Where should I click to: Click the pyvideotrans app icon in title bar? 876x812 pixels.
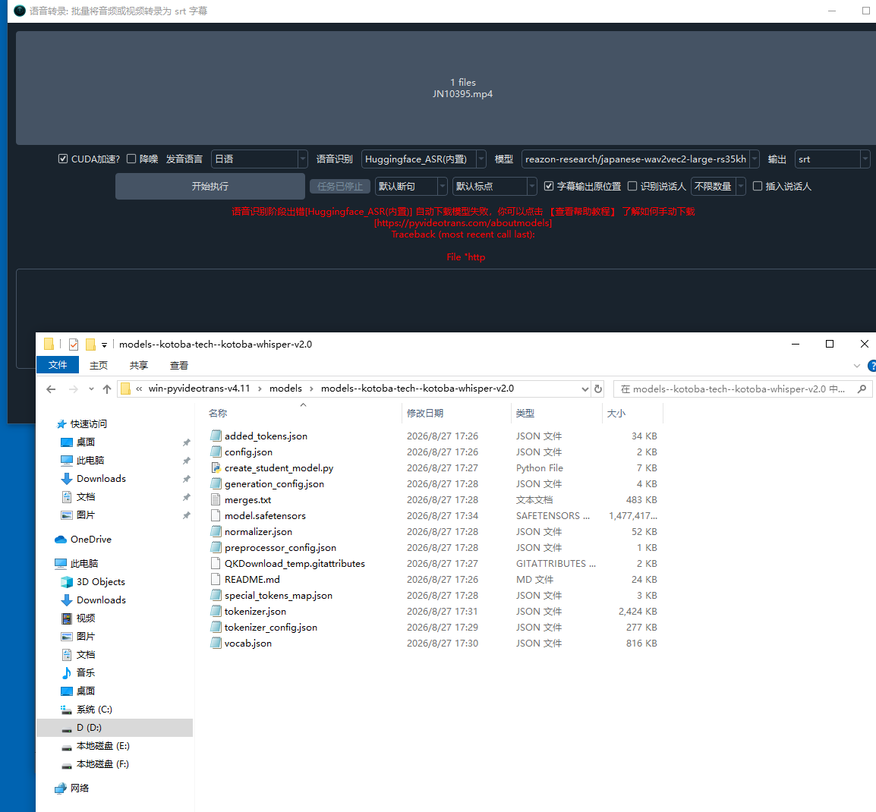[20, 11]
